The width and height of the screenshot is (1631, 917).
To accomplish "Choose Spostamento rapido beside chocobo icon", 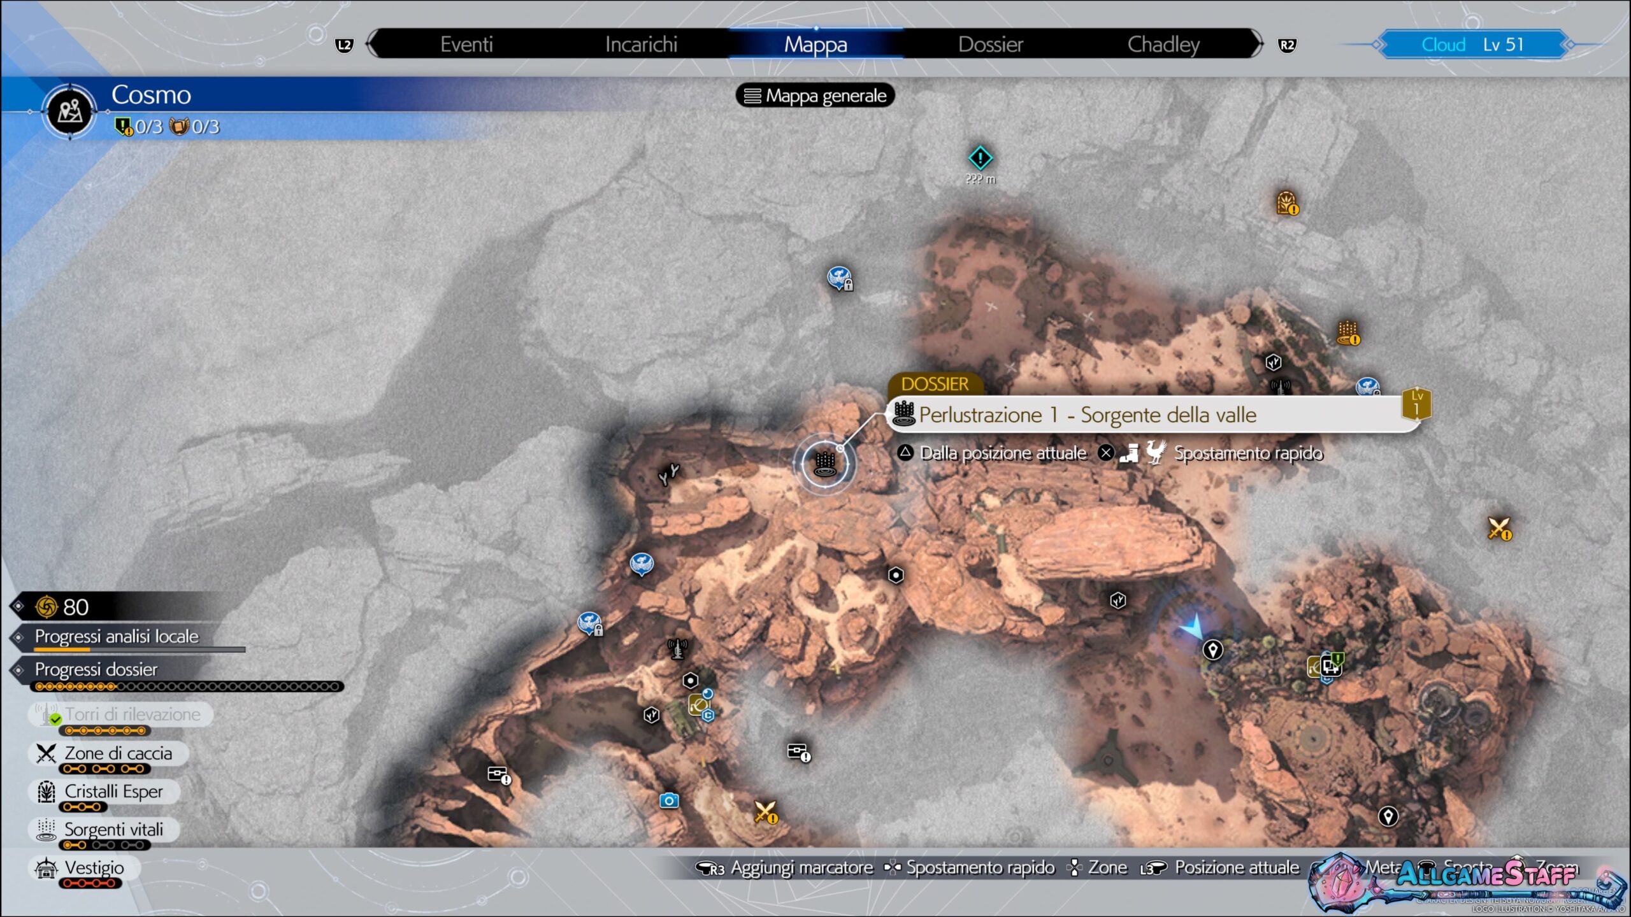I will coord(1247,453).
